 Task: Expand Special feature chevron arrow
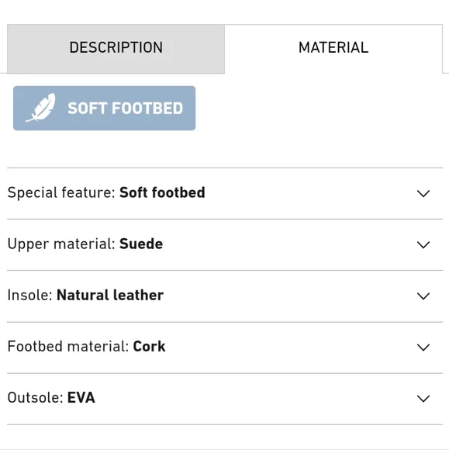(423, 193)
